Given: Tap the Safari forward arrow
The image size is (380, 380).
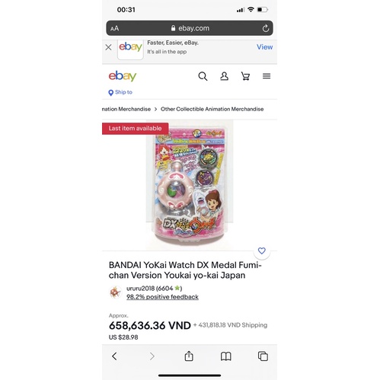Looking at the screenshot, I should point(152,356).
